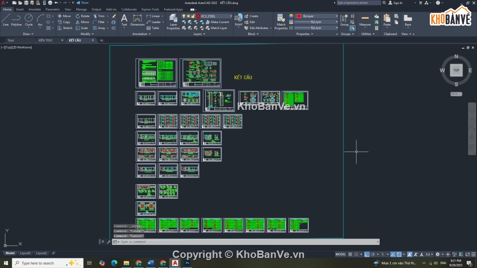
Task: Expand the Draw panel flyout
Action: tap(29, 34)
